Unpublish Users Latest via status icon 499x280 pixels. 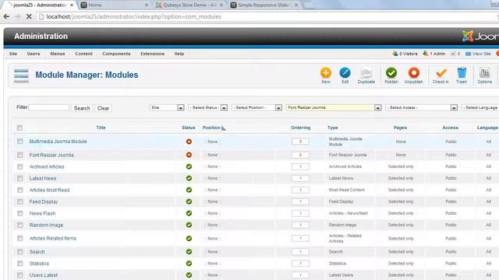pos(189,275)
